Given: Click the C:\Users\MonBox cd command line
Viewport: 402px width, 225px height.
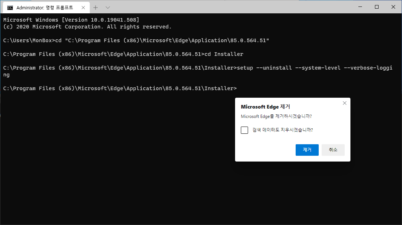Looking at the screenshot, I should (x=136, y=40).
